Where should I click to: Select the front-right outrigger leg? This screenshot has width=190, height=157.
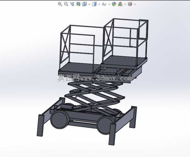pos(112,134)
